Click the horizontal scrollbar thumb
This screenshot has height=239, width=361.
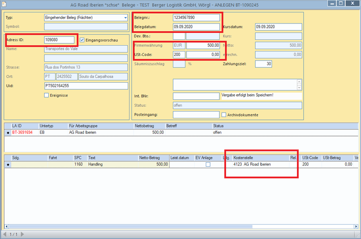pos(130,226)
